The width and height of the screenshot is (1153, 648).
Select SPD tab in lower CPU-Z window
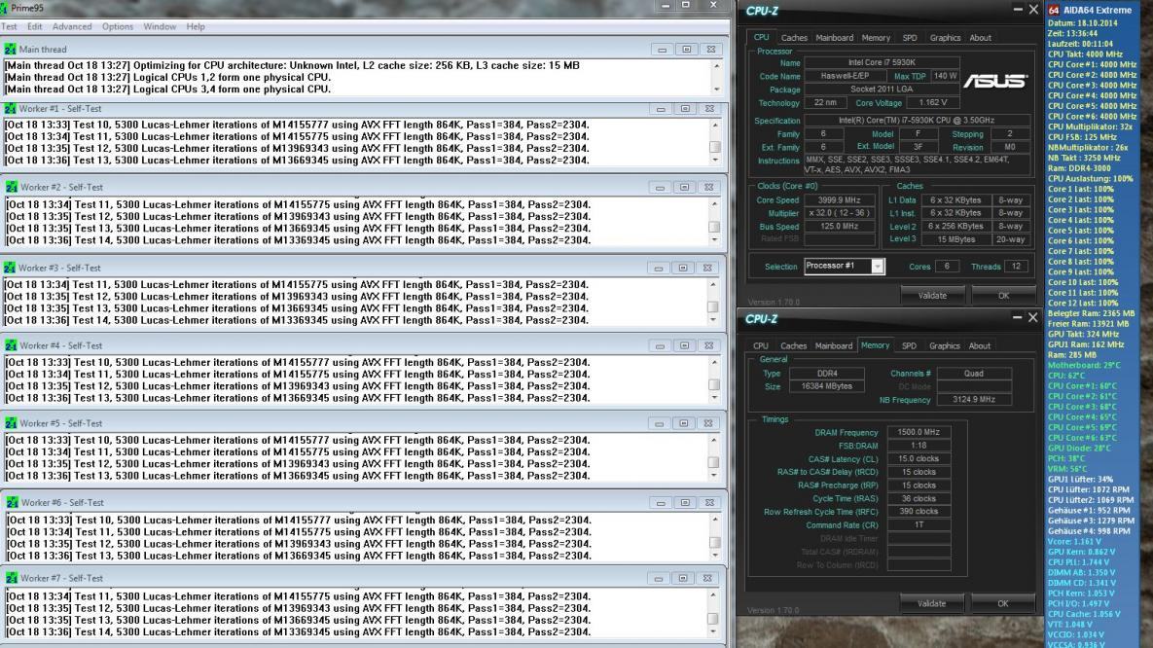[x=909, y=345]
